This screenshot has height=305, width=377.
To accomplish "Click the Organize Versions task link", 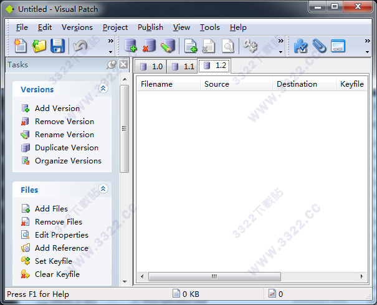I will tap(68, 161).
